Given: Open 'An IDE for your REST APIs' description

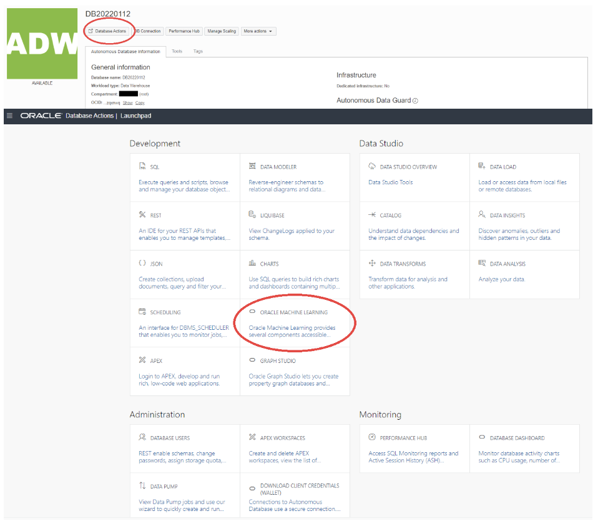Looking at the screenshot, I should [185, 234].
